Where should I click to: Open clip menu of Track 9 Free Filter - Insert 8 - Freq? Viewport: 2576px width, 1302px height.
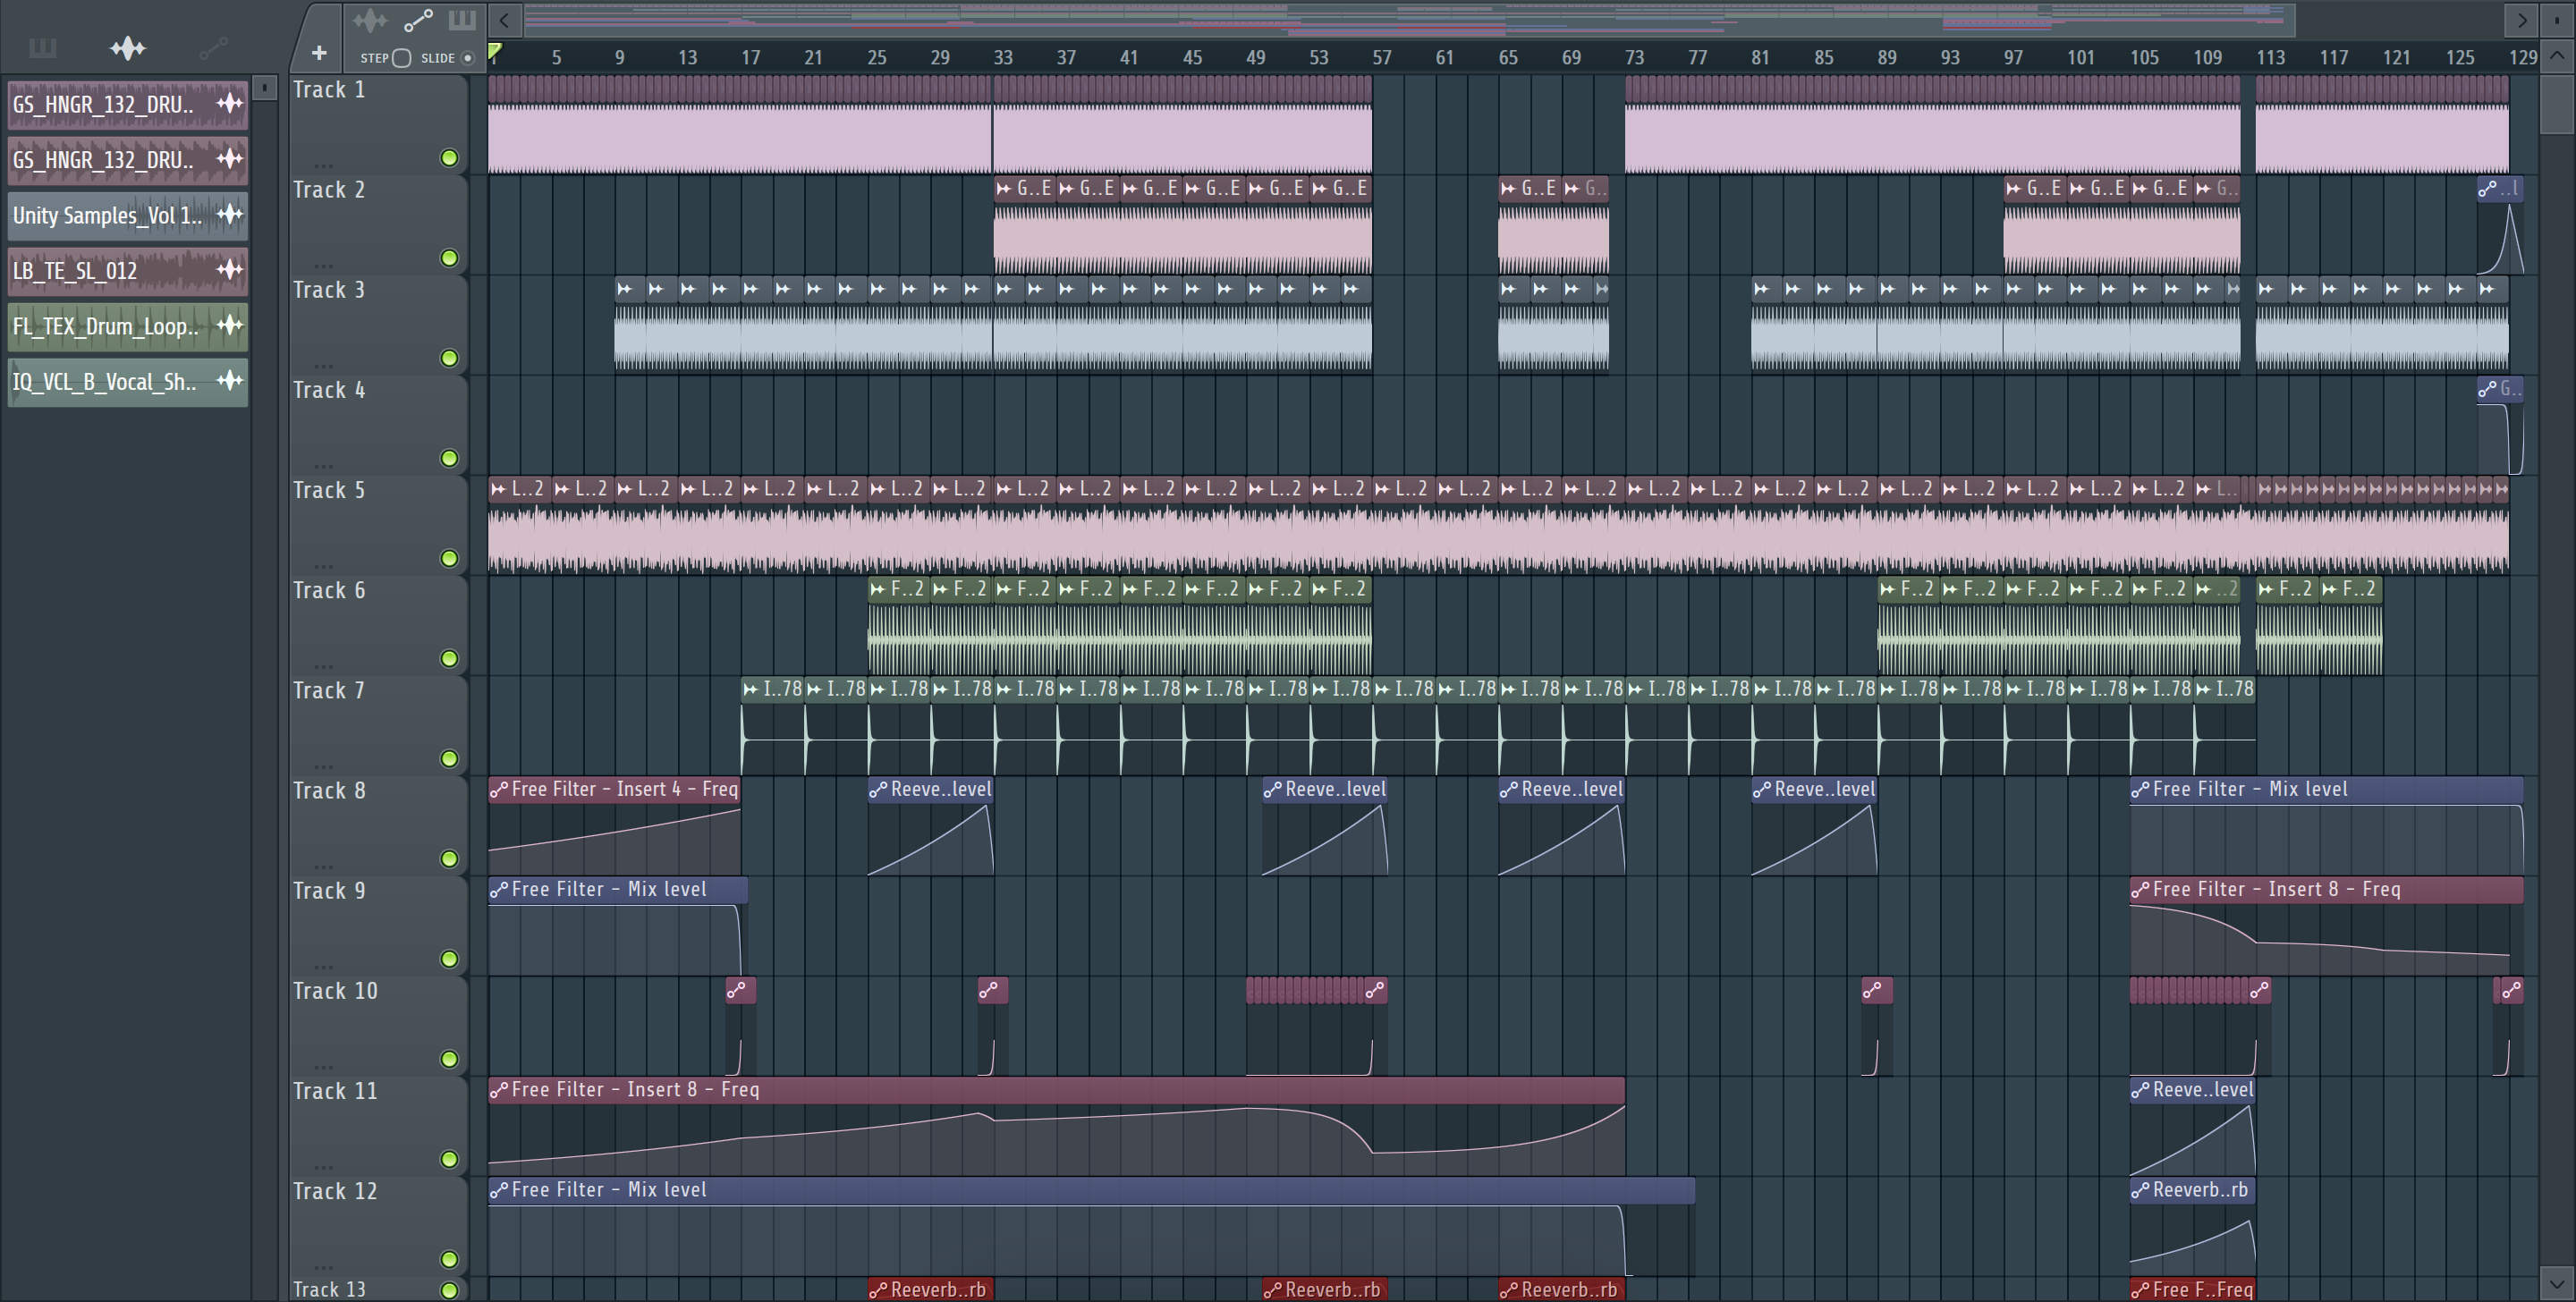pos(2140,889)
